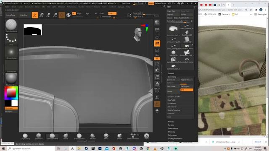Click the Zoom3D navigation icon

(x=157, y=77)
